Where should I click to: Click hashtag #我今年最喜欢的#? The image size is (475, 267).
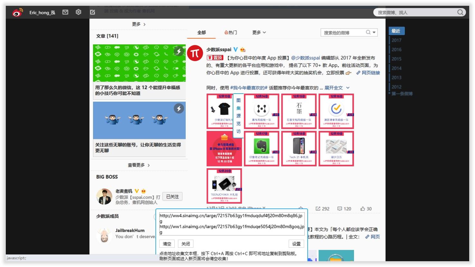(x=249, y=88)
